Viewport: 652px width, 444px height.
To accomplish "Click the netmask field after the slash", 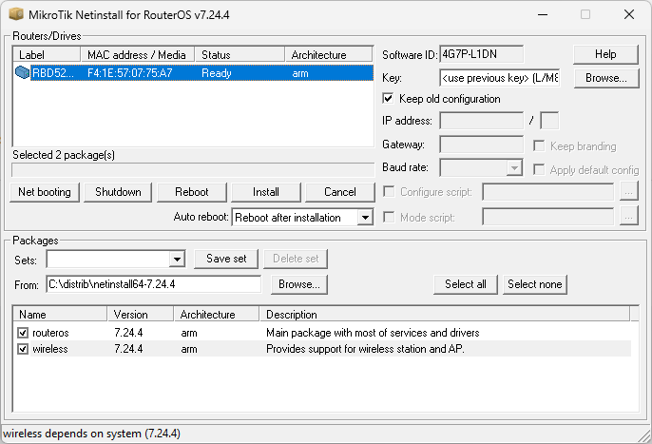I will click(x=549, y=121).
